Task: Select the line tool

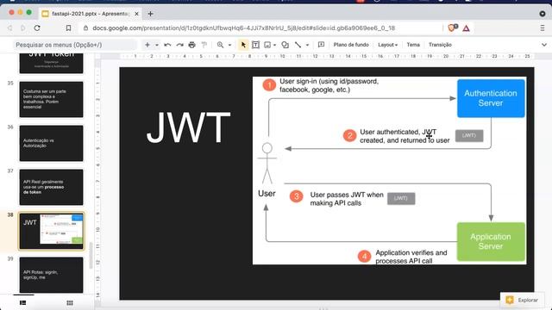Action: 298,45
